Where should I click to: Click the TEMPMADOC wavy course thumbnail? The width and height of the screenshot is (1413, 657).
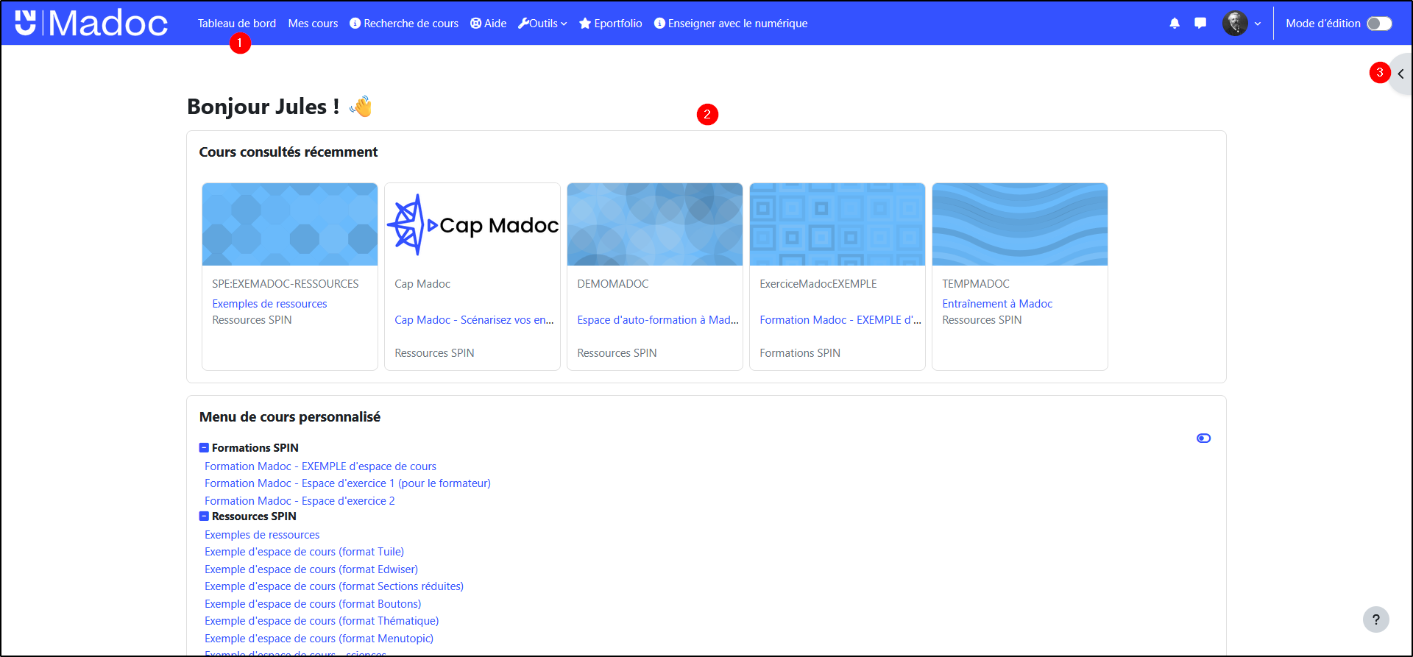point(1020,224)
